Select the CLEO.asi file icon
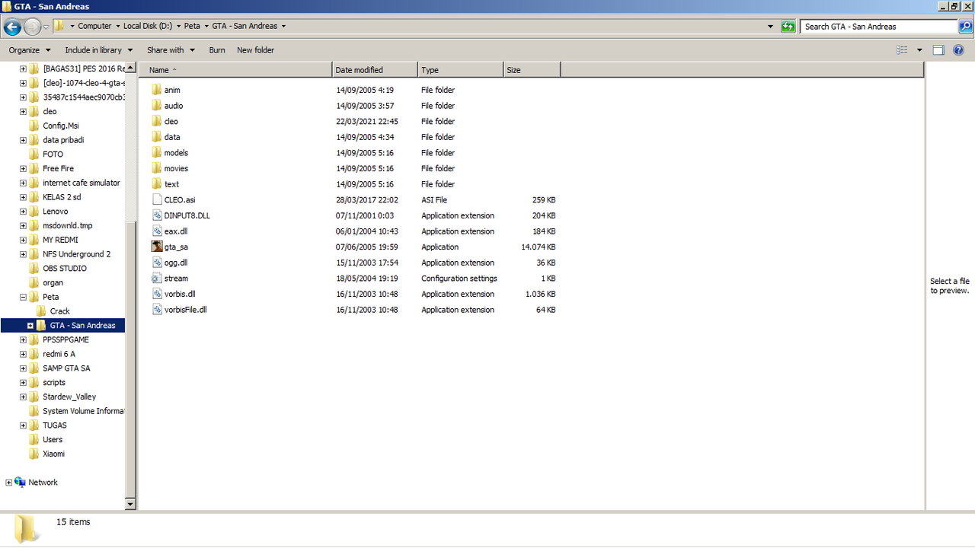This screenshot has height=548, width=975. click(x=157, y=199)
